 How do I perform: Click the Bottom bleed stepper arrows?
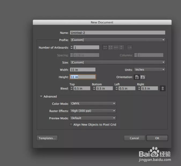[x=94, y=89]
